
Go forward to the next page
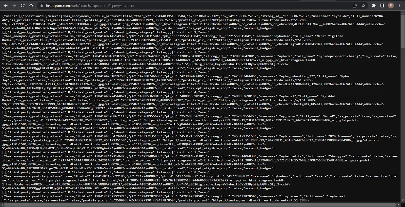(x=14, y=6)
